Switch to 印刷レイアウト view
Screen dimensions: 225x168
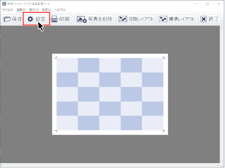pos(135,19)
